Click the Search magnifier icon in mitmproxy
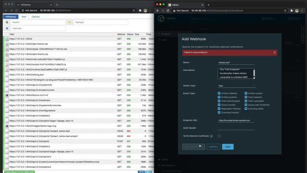 pos(7,23)
